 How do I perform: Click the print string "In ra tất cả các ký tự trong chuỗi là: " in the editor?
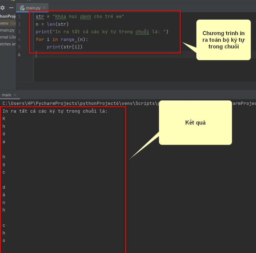pos(109,32)
